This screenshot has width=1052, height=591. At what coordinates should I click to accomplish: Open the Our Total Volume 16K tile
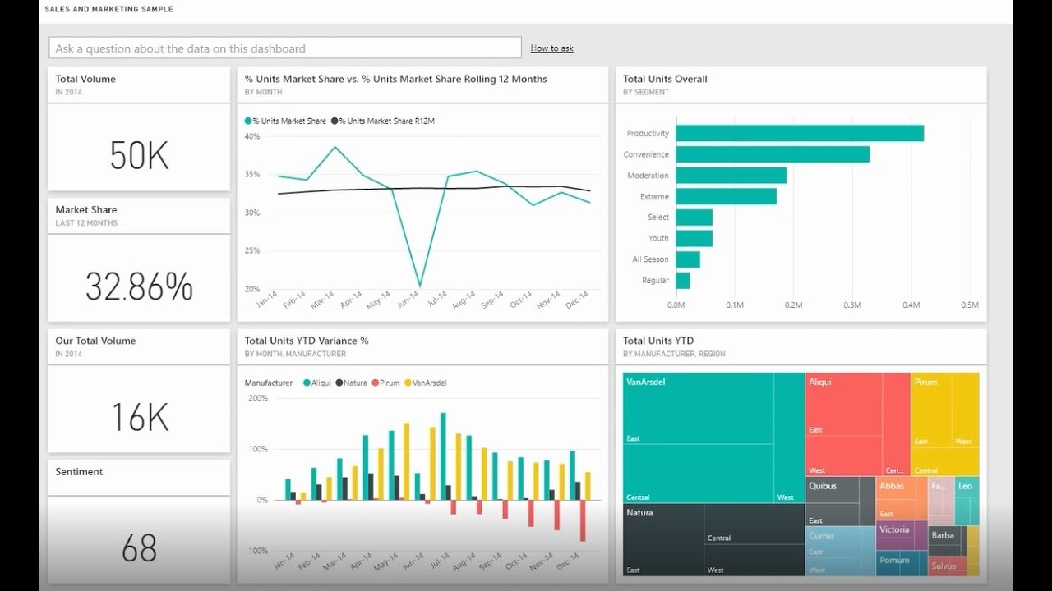click(x=139, y=391)
